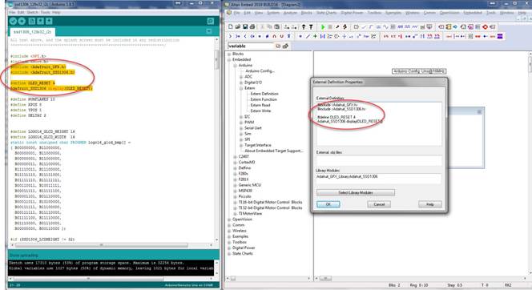Open the State Charts menu in Embed
532x290 pixels.
click(326, 13)
